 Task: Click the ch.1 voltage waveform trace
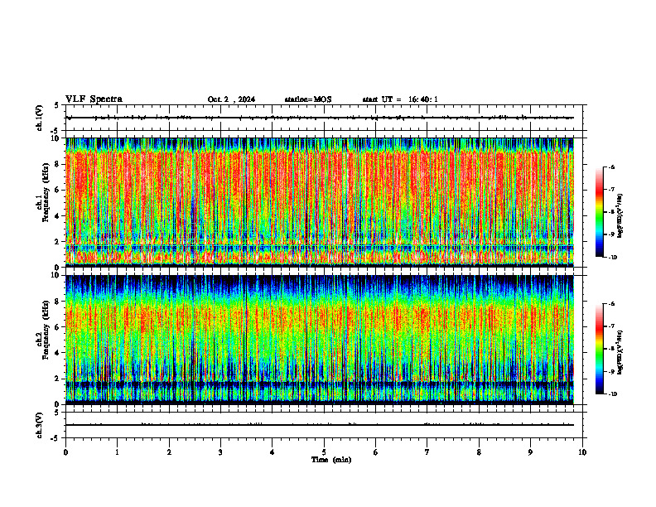tap(320, 118)
